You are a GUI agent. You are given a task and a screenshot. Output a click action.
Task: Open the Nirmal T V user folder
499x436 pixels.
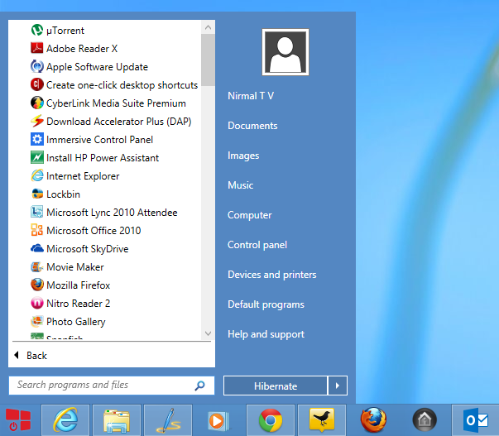(x=251, y=96)
